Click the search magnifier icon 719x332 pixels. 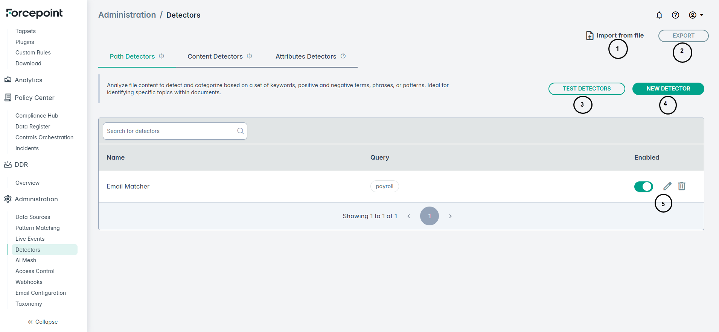point(241,131)
